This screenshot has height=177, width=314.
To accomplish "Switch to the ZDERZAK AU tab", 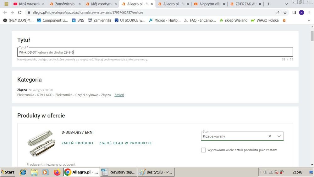I will pyautogui.click(x=244, y=4).
